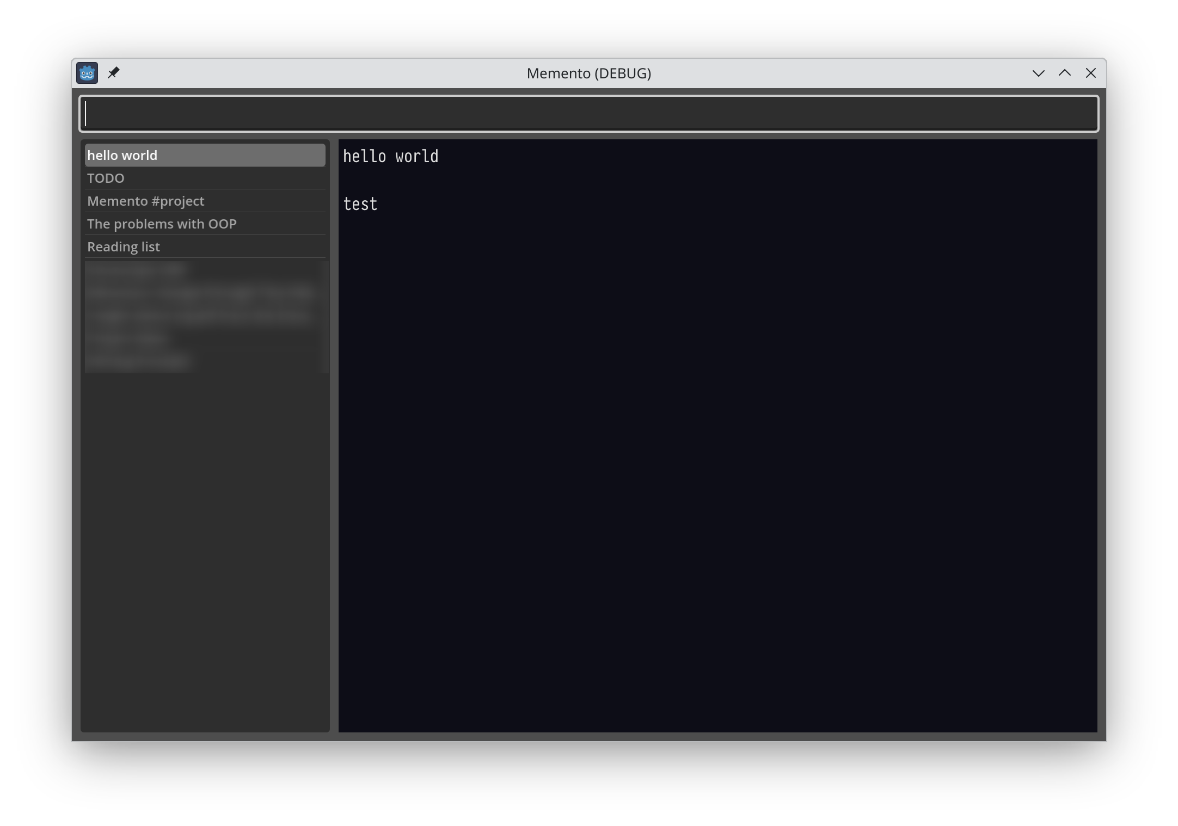Open the Reading list note
Image resolution: width=1178 pixels, height=826 pixels.
205,247
